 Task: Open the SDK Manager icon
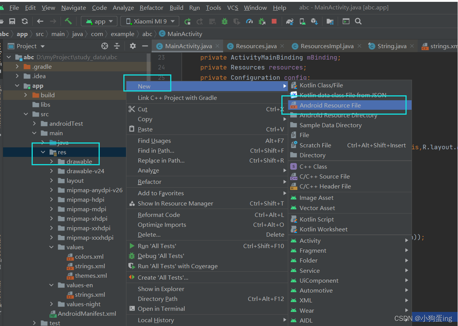click(x=314, y=22)
